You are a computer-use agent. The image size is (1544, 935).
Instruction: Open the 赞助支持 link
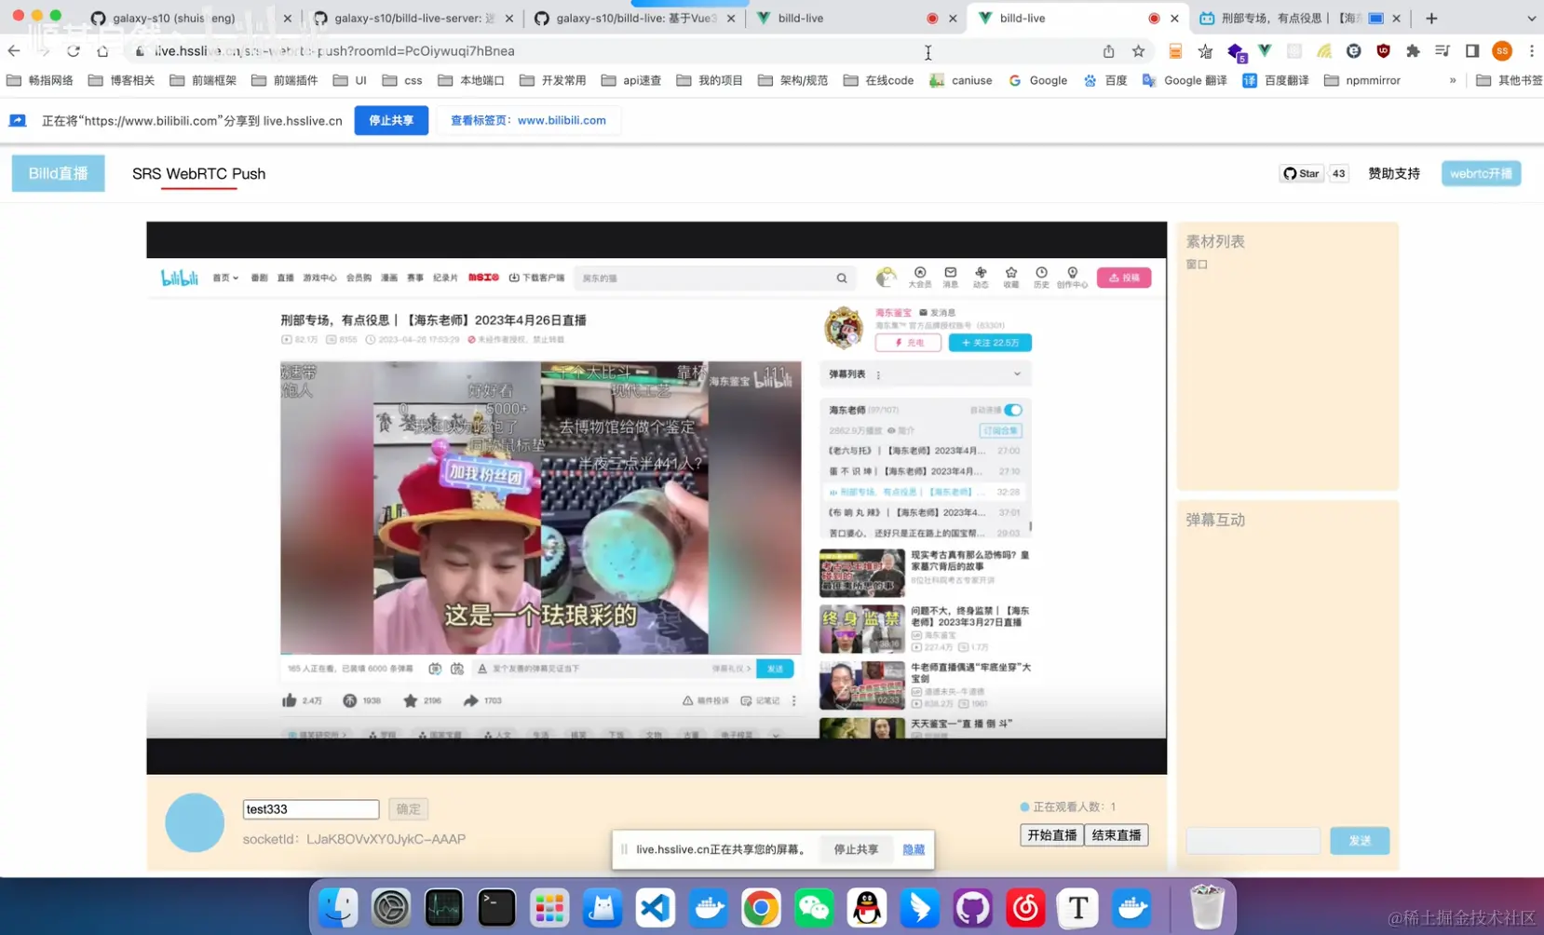[1393, 173]
